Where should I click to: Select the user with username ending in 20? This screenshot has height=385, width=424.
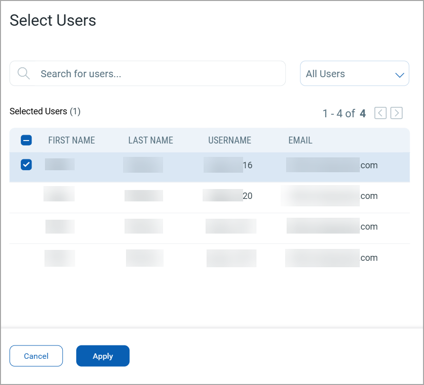click(210, 196)
